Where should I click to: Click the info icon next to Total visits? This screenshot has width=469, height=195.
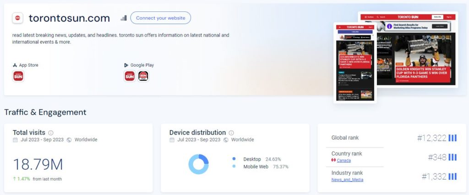pos(51,133)
